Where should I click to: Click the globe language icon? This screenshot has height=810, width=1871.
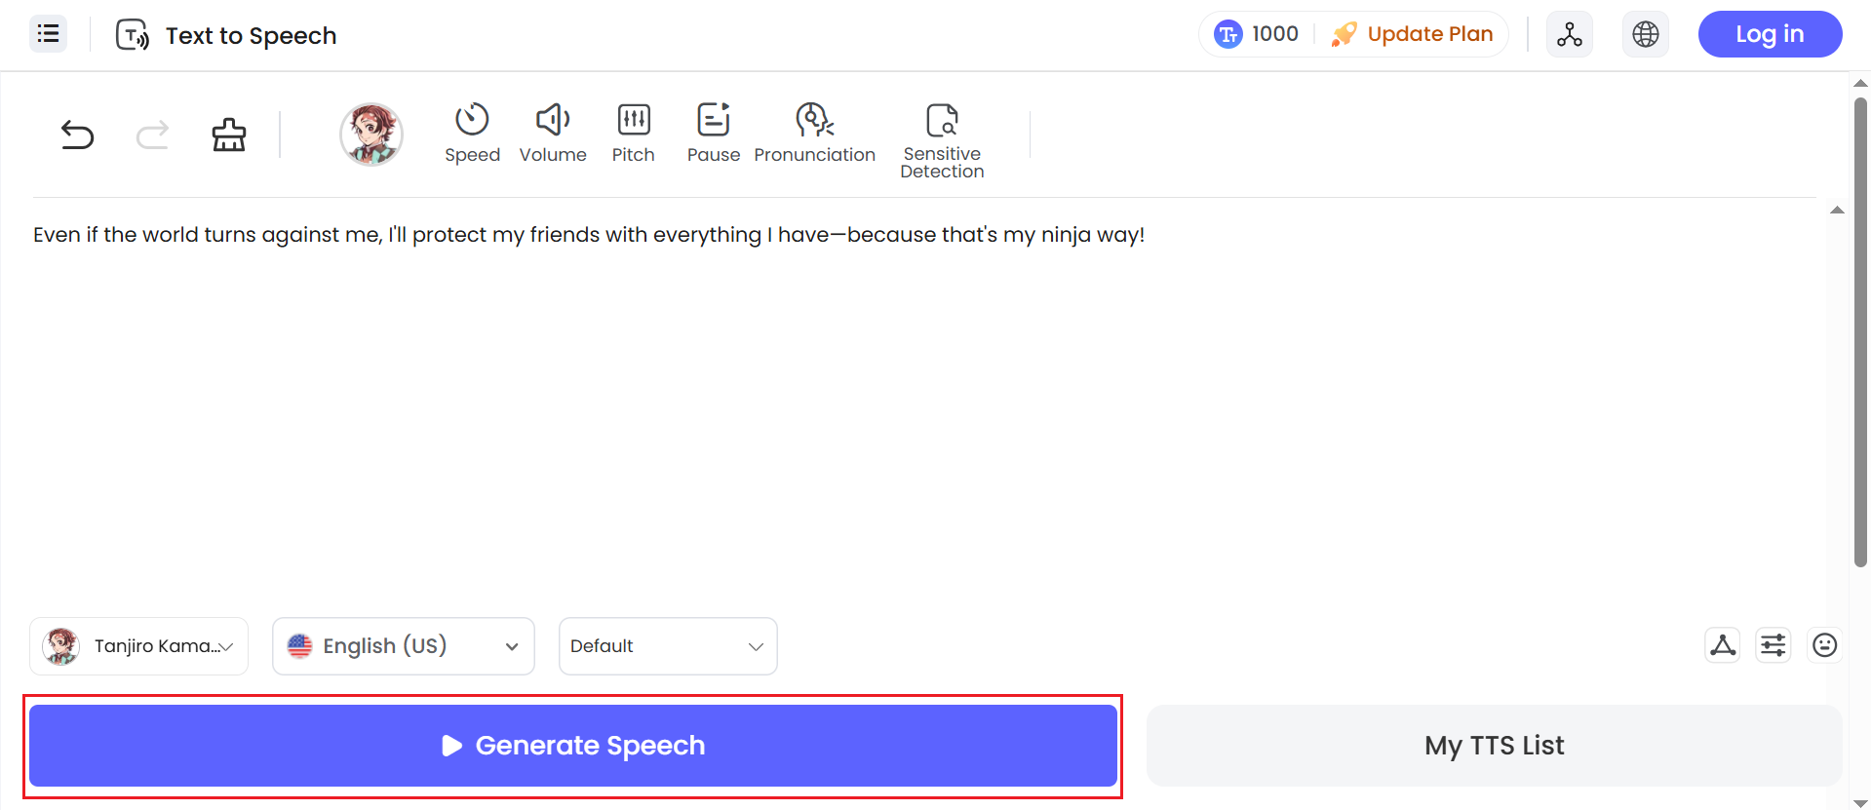[1646, 34]
